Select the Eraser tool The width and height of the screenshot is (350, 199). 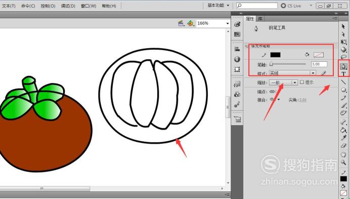click(343, 145)
